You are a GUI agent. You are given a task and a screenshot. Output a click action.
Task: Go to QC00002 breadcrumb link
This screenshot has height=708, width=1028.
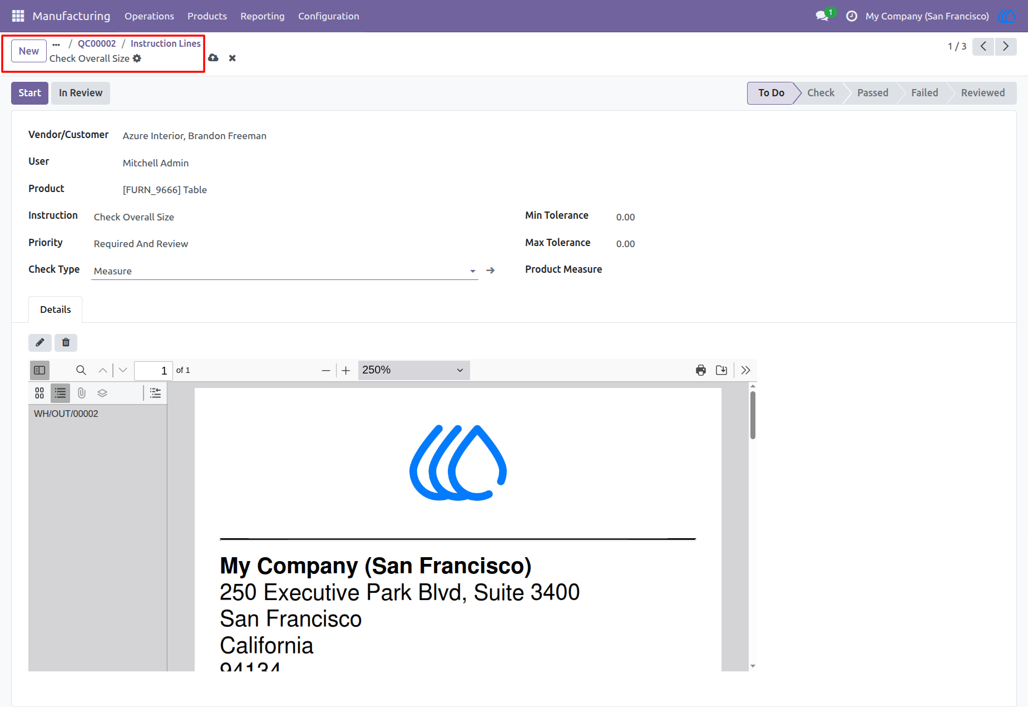coord(97,43)
